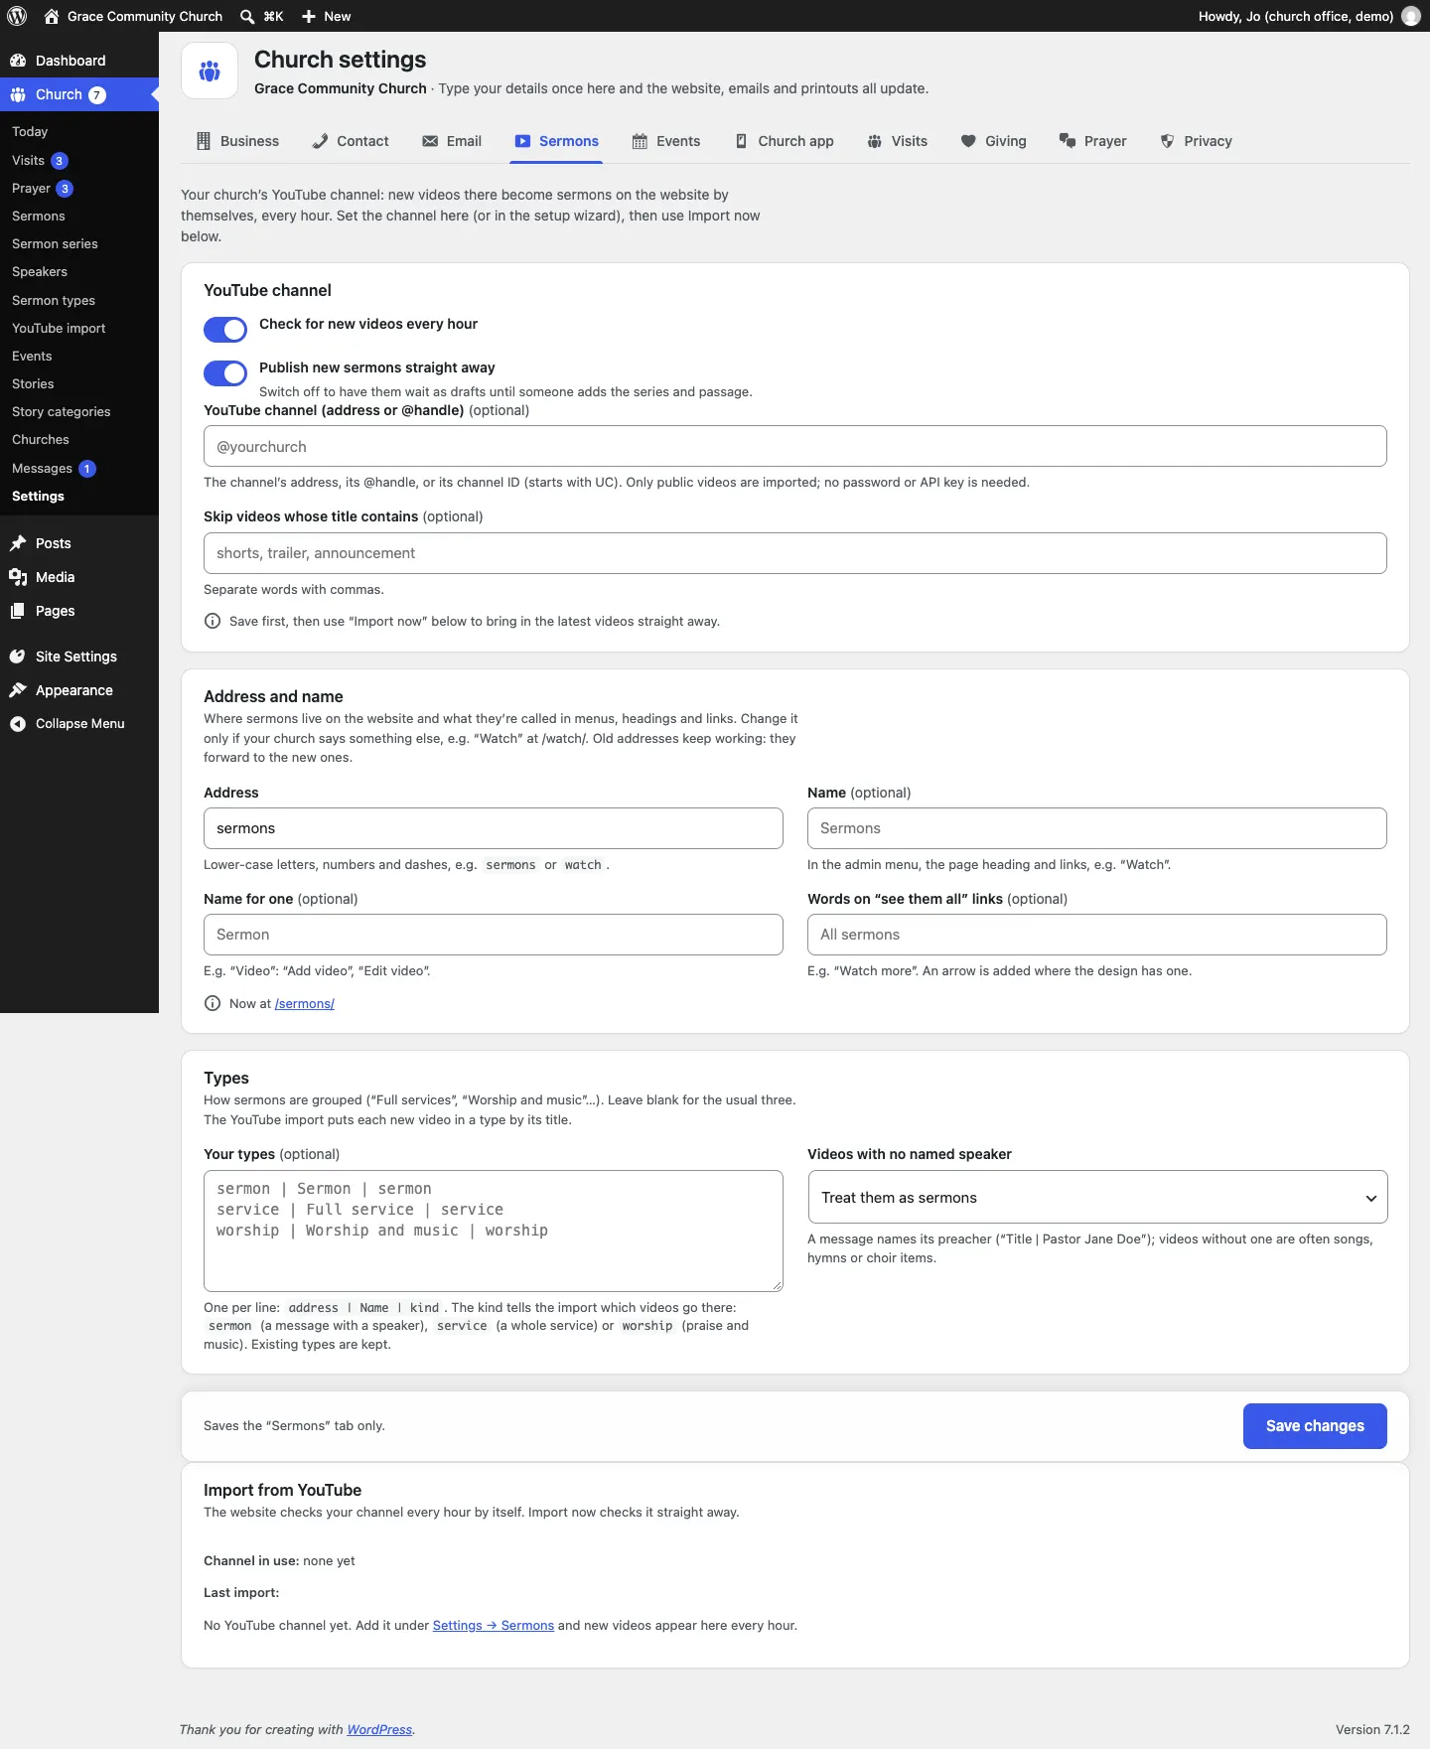Toggle Publish new sermons straight away
The height and width of the screenshot is (1749, 1430).
(225, 373)
